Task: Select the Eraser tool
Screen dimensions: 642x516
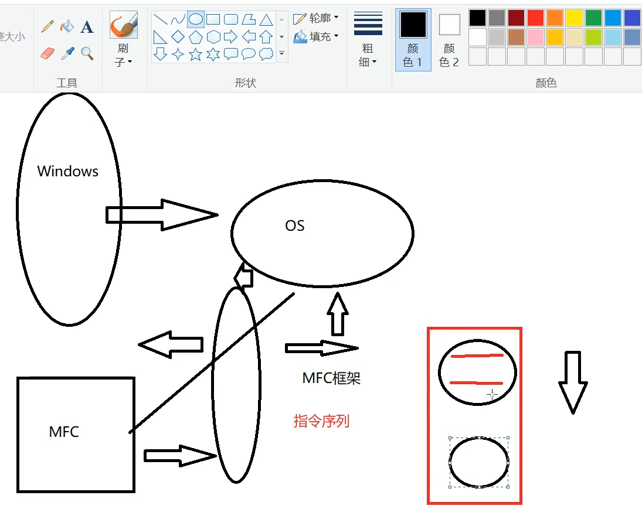Action: (x=47, y=53)
